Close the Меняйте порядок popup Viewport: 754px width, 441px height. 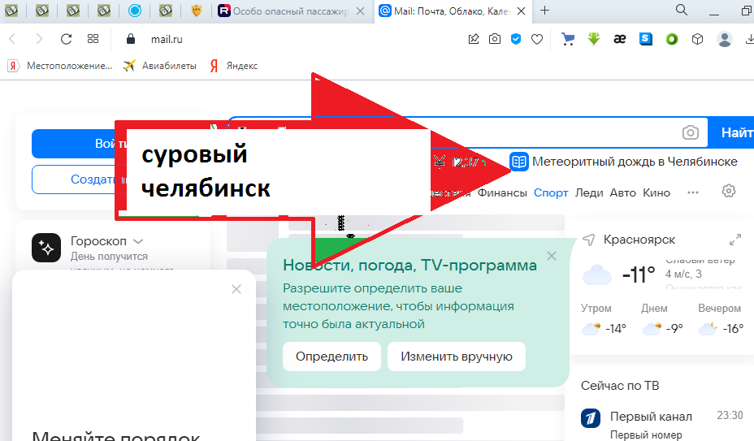tap(236, 289)
